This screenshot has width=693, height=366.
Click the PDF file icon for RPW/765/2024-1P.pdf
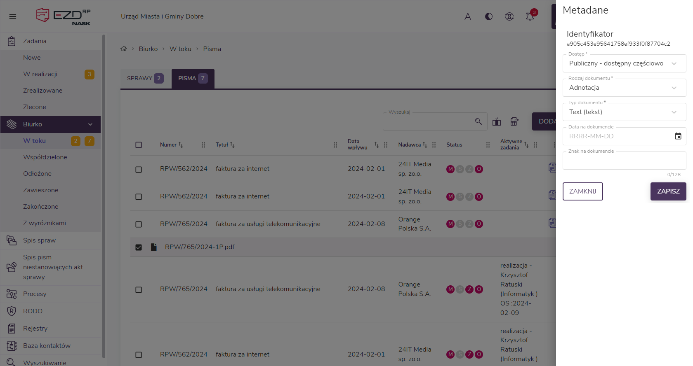(154, 247)
